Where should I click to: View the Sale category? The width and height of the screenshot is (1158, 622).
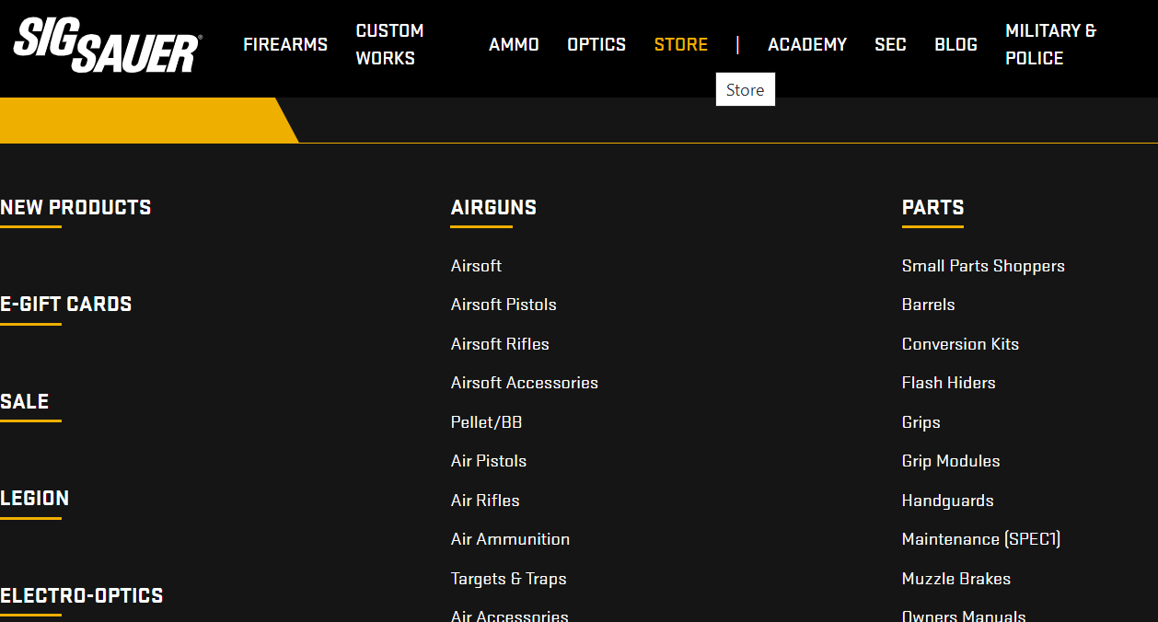(25, 402)
